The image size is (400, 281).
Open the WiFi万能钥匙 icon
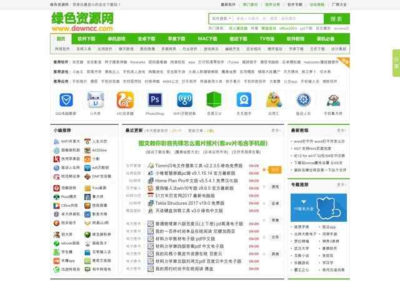tap(184, 100)
